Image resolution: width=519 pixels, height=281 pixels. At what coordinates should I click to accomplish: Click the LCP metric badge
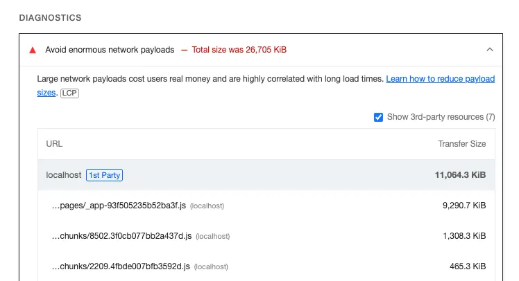point(69,93)
